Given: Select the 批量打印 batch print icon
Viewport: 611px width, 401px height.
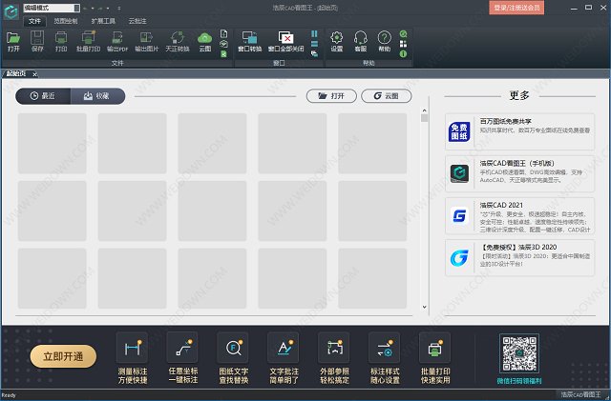Looking at the screenshot, I should pyautogui.click(x=87, y=39).
